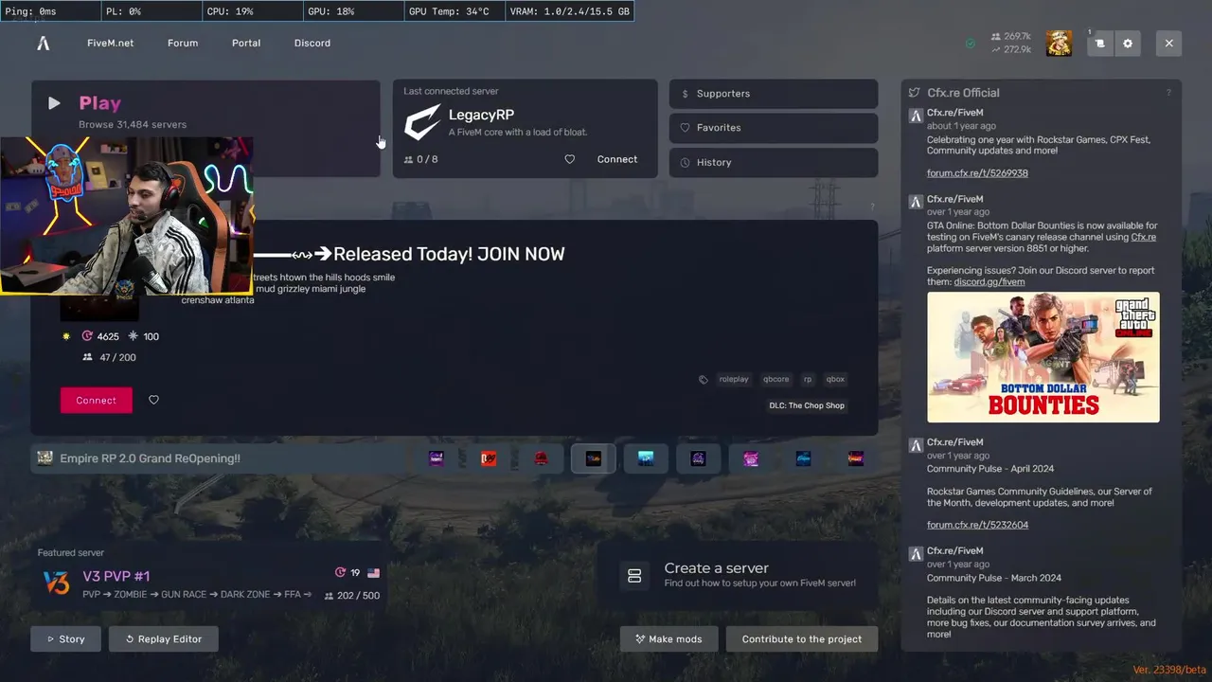Close the FiveM launcher window
The image size is (1212, 682).
click(1168, 44)
